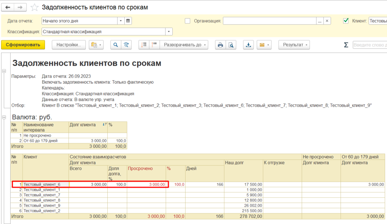Open calendar picker for report date
The height and width of the screenshot is (224, 387).
pos(128,21)
